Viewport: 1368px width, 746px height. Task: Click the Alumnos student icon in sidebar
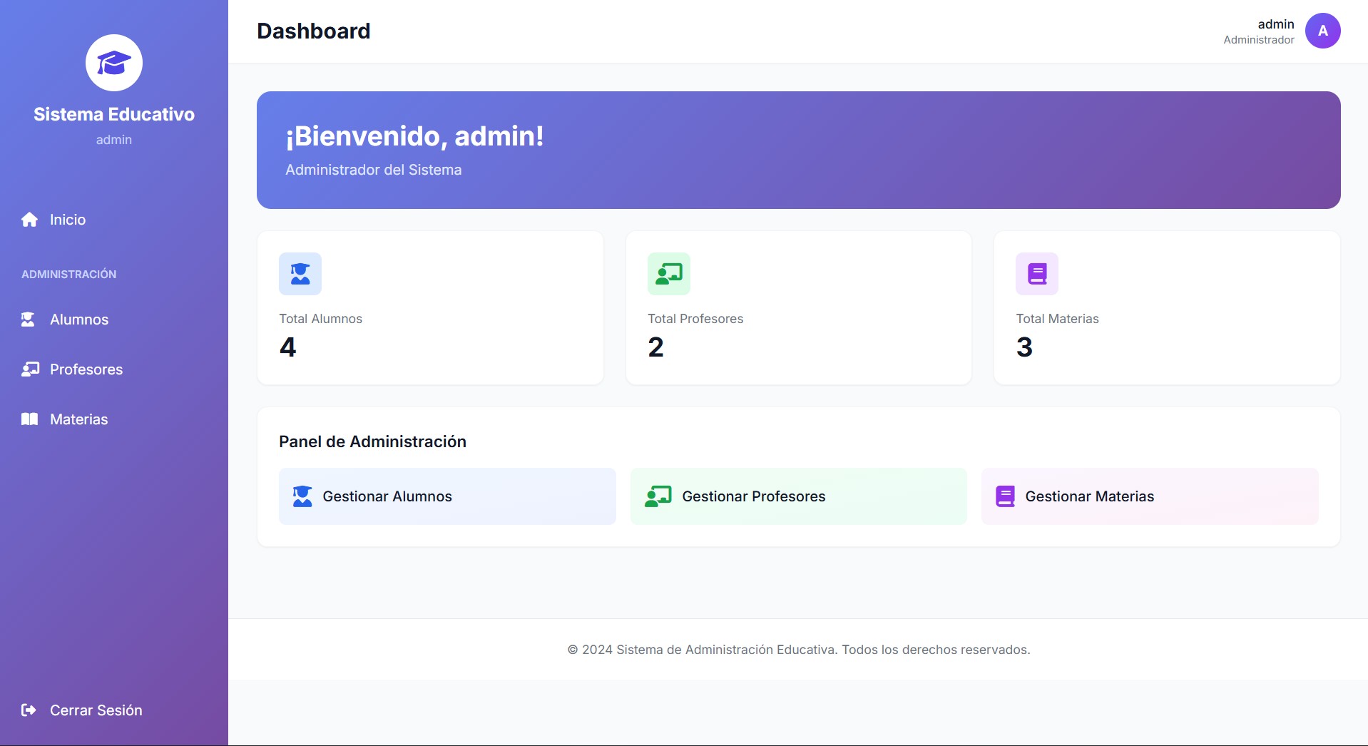pos(29,319)
